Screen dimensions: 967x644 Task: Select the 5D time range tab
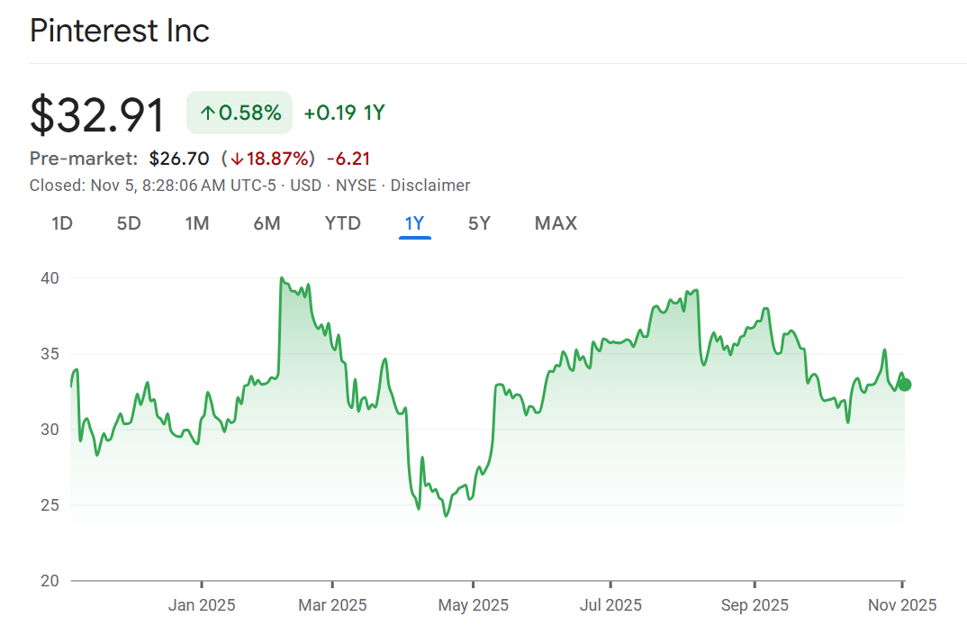pyautogui.click(x=129, y=223)
